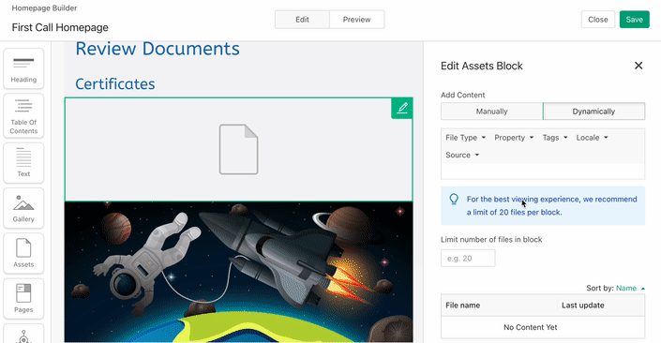661x343 pixels.
Task: Add a Pages block from sidebar
Action: click(23, 299)
